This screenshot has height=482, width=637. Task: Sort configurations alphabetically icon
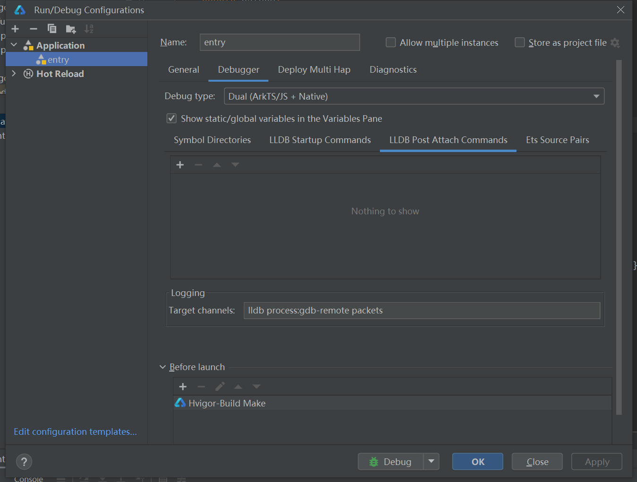click(89, 29)
